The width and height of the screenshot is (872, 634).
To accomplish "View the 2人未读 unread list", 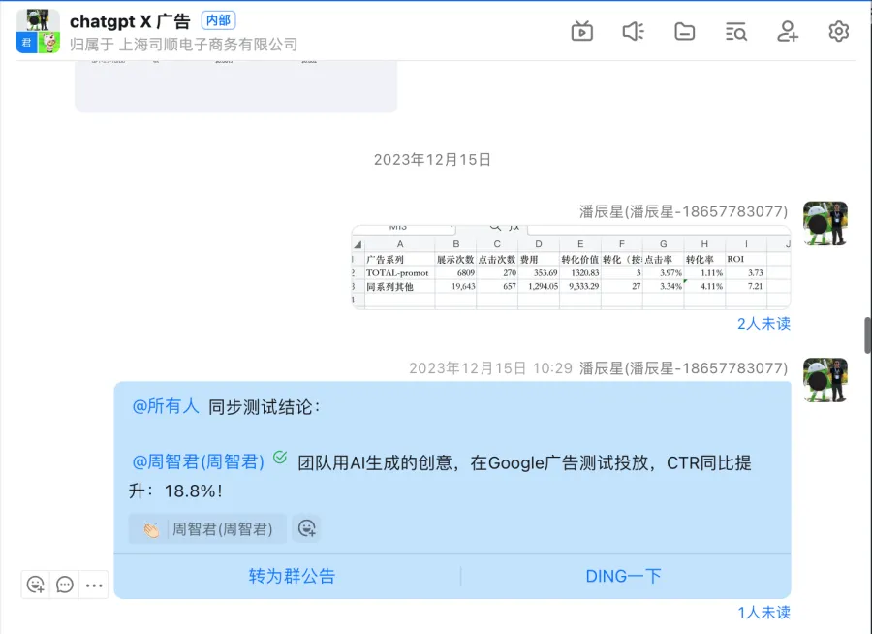I will tap(763, 324).
